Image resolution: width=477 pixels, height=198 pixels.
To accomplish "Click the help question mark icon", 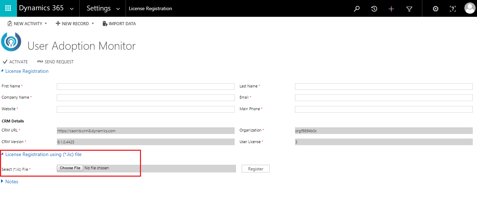I will (x=453, y=9).
